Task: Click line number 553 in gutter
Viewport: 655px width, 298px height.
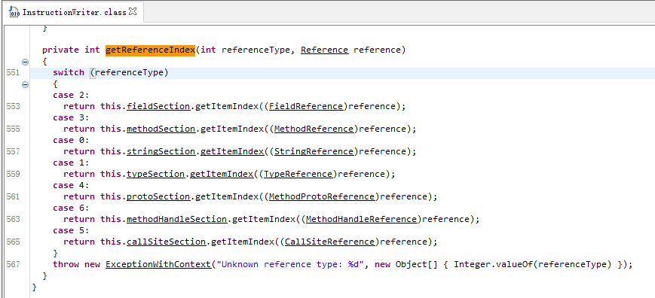Action: 13,106
